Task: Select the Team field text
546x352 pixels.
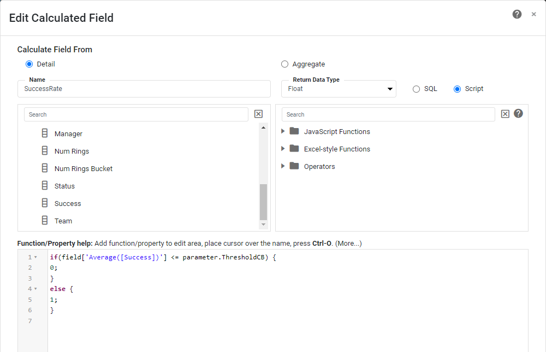Action: click(x=63, y=221)
